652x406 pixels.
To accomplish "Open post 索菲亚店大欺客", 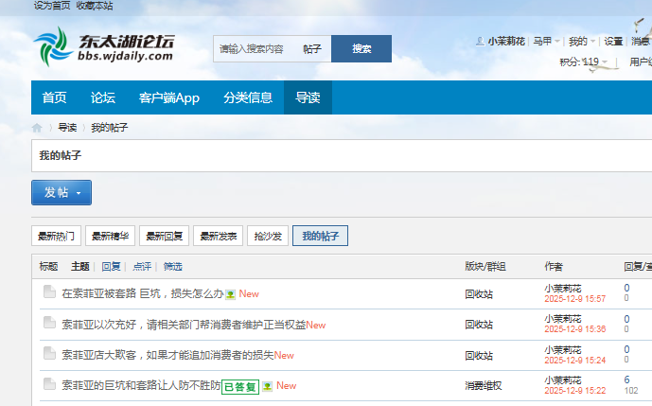I will click(x=167, y=355).
